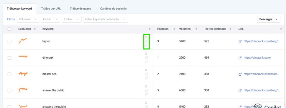This screenshot has height=108, width=286.
Task: Copy the keywo keyword with its copy icon
Action: [146, 41]
